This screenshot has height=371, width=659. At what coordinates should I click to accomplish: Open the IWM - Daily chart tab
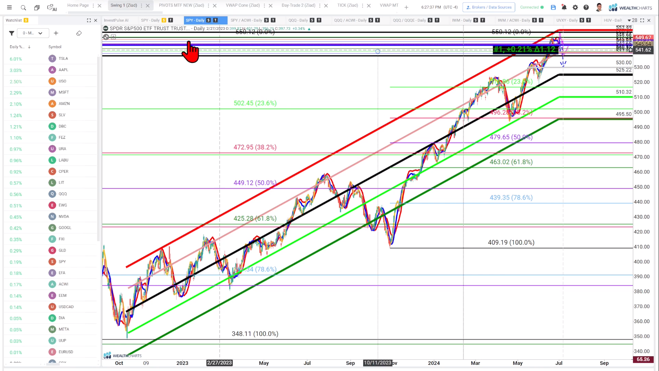tap(462, 20)
